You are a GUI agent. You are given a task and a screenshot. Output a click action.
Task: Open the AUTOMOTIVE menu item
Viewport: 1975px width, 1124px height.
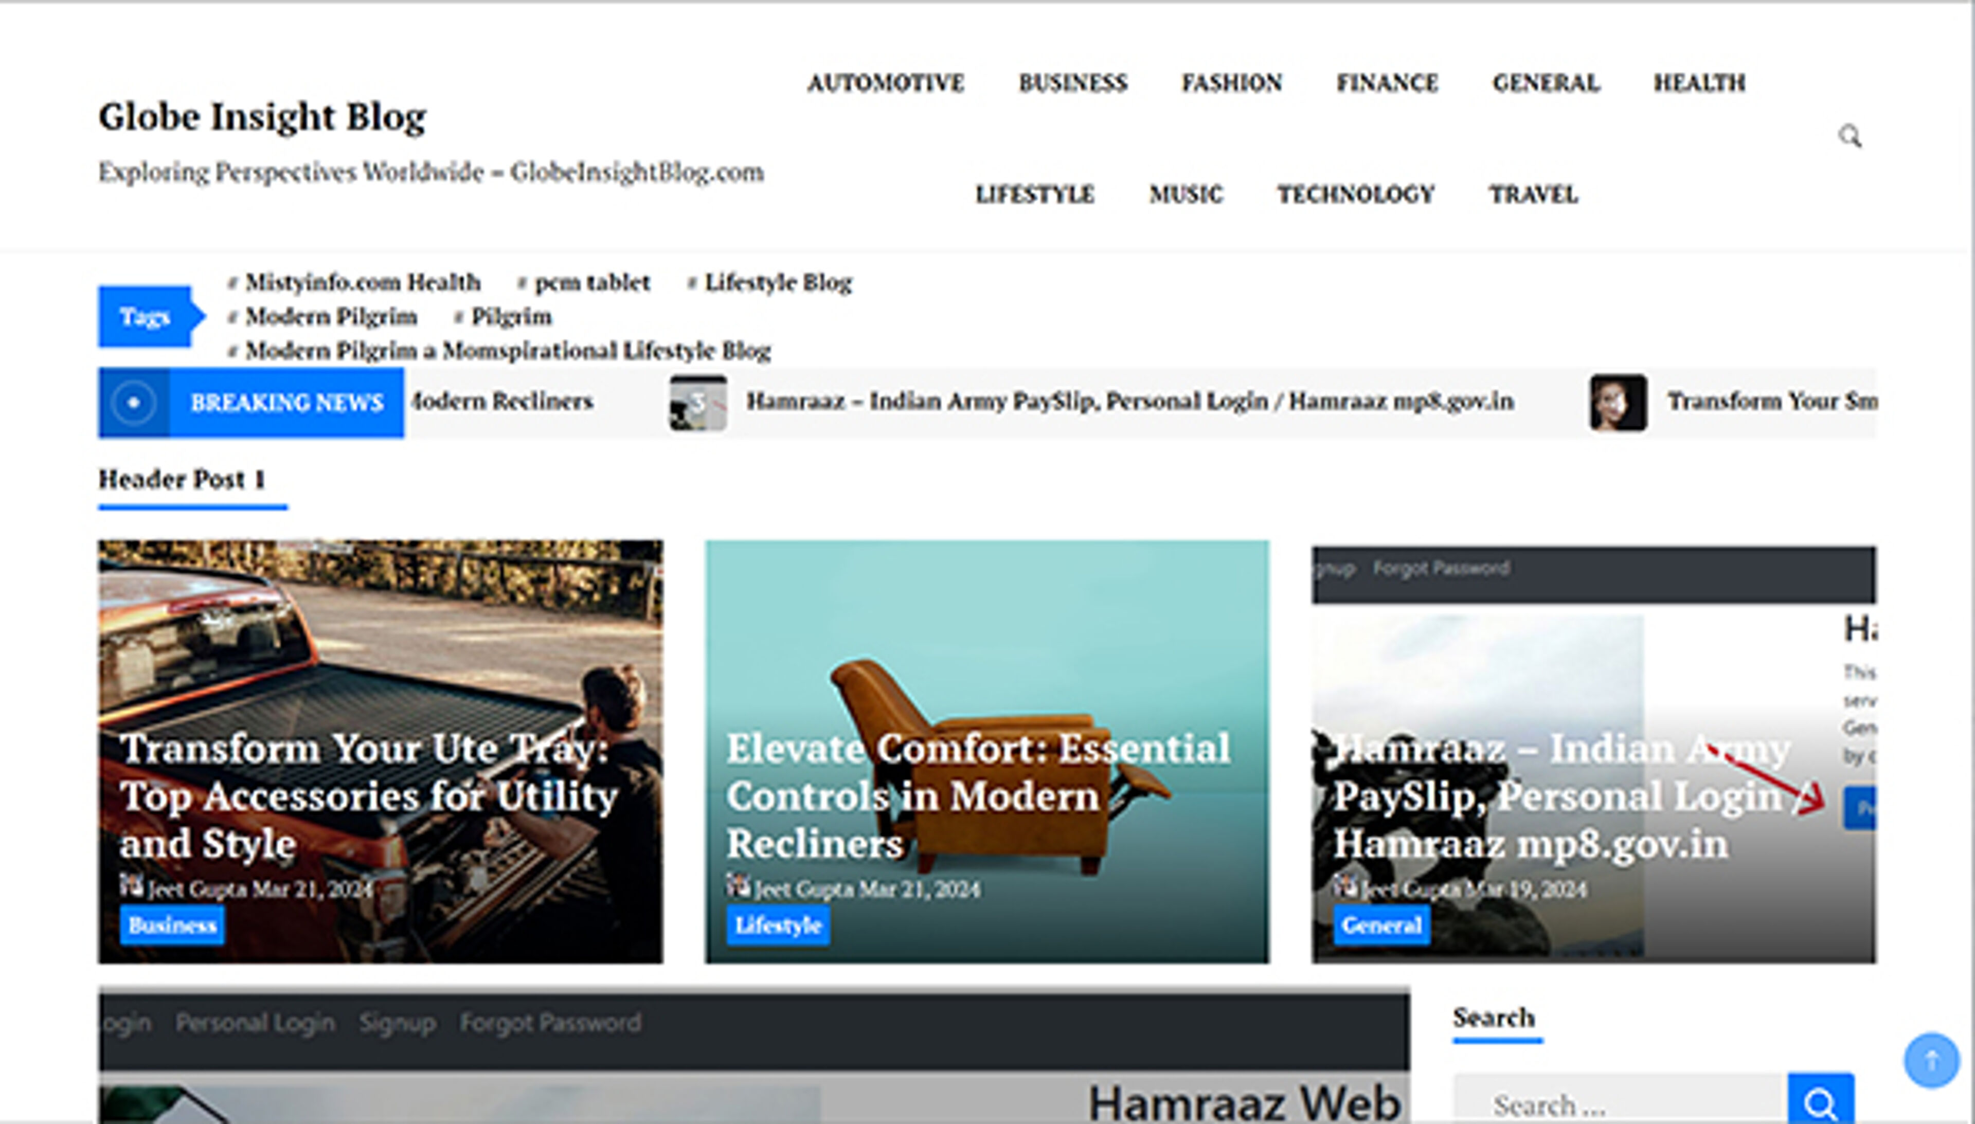886,83
